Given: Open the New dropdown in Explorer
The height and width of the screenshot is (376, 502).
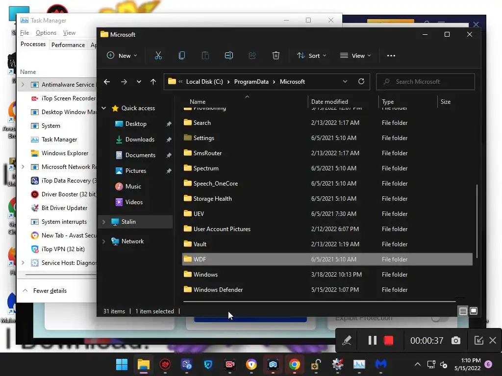Looking at the screenshot, I should [122, 56].
